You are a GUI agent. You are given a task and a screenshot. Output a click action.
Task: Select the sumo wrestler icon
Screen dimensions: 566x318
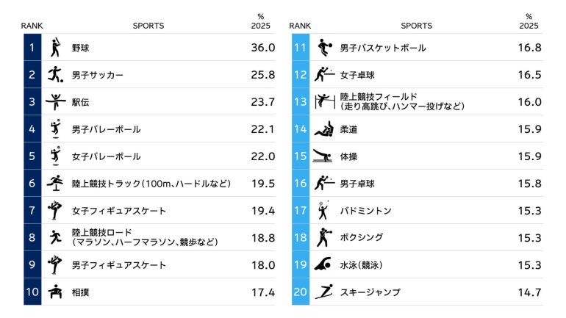(x=55, y=292)
